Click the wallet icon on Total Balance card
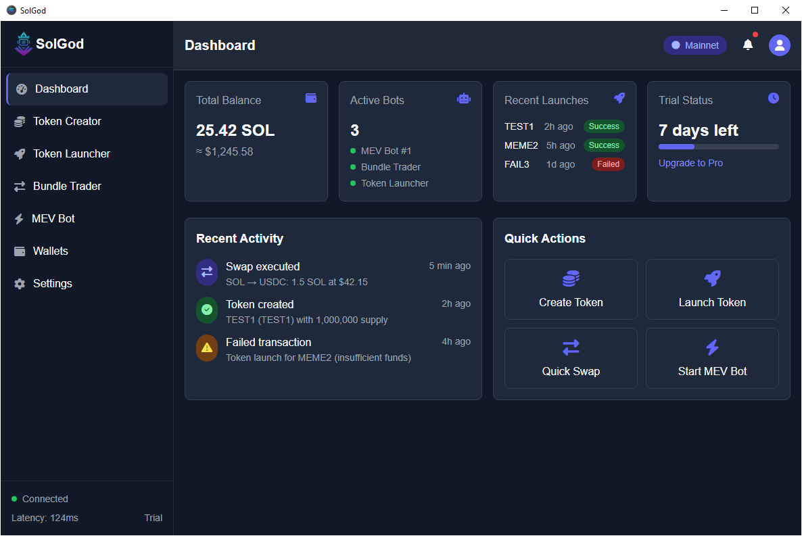The image size is (802, 536). pos(311,98)
